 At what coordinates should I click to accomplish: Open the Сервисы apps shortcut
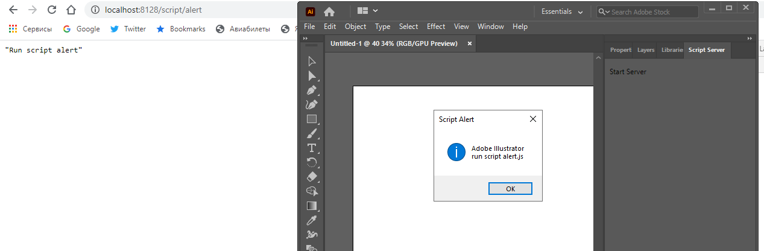tap(30, 28)
